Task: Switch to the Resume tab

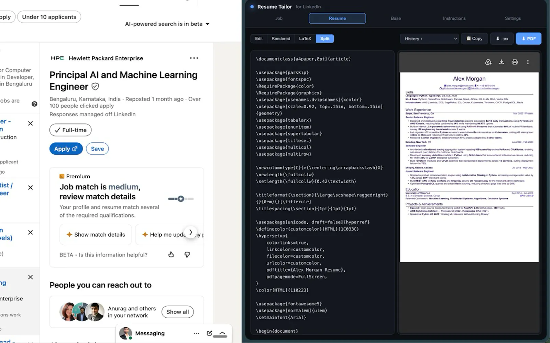Action: [x=337, y=18]
